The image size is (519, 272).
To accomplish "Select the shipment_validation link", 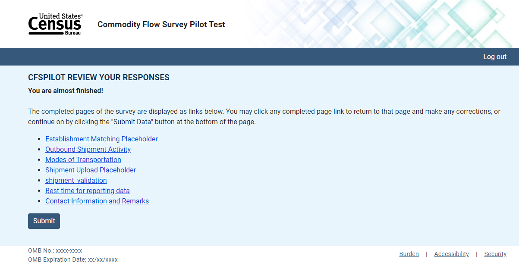I will pyautogui.click(x=76, y=181).
